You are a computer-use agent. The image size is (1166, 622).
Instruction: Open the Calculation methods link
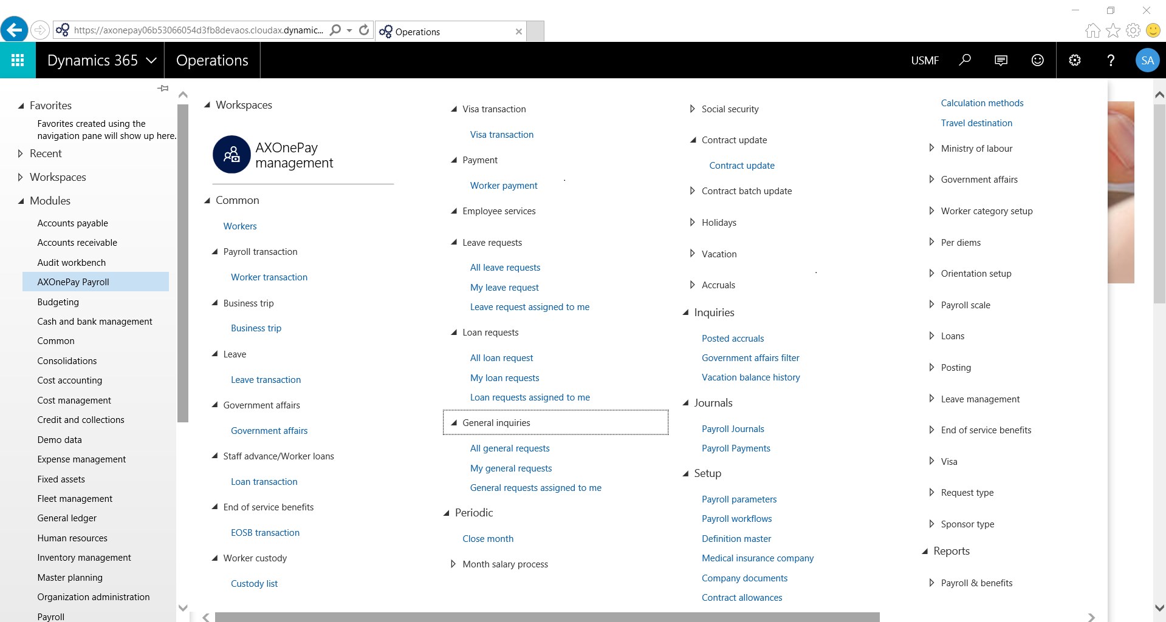tap(982, 103)
